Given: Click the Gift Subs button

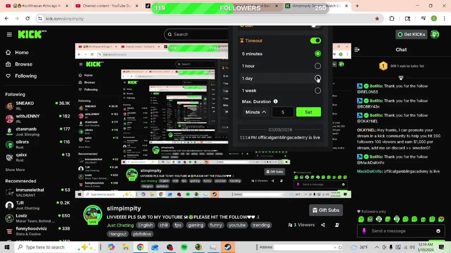Looking at the screenshot, I should pos(326,210).
